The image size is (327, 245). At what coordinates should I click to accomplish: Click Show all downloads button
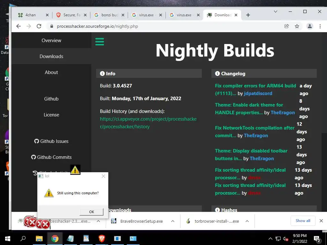tap(303, 221)
